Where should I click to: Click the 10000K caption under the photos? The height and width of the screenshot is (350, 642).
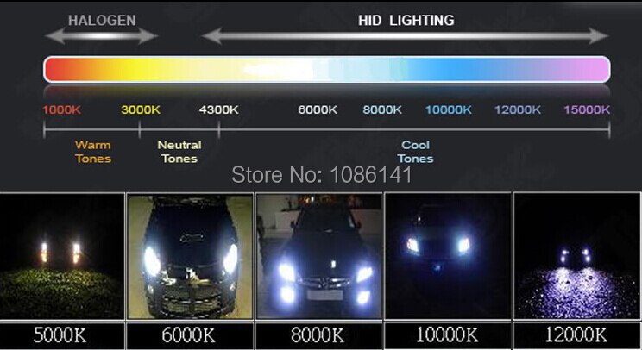[x=447, y=334]
